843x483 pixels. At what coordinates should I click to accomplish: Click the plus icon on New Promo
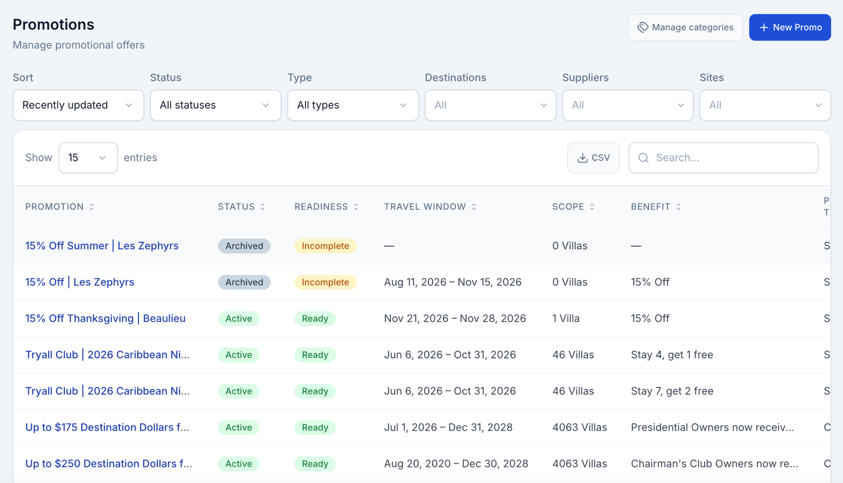click(x=764, y=28)
